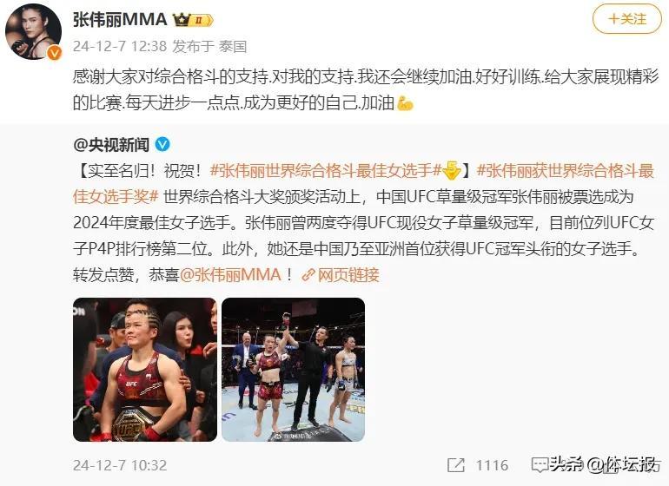This screenshot has width=669, height=486.
Task: Click the comment bubble icon
Action: pos(540,464)
